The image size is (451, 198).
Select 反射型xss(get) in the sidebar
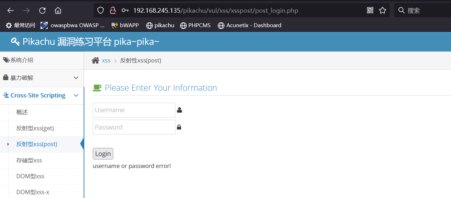point(35,128)
